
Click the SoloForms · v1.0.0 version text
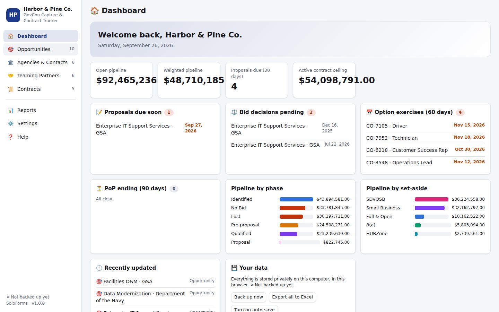(x=25, y=303)
